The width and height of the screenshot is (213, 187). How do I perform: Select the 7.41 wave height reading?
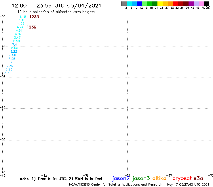(x=15, y=45)
